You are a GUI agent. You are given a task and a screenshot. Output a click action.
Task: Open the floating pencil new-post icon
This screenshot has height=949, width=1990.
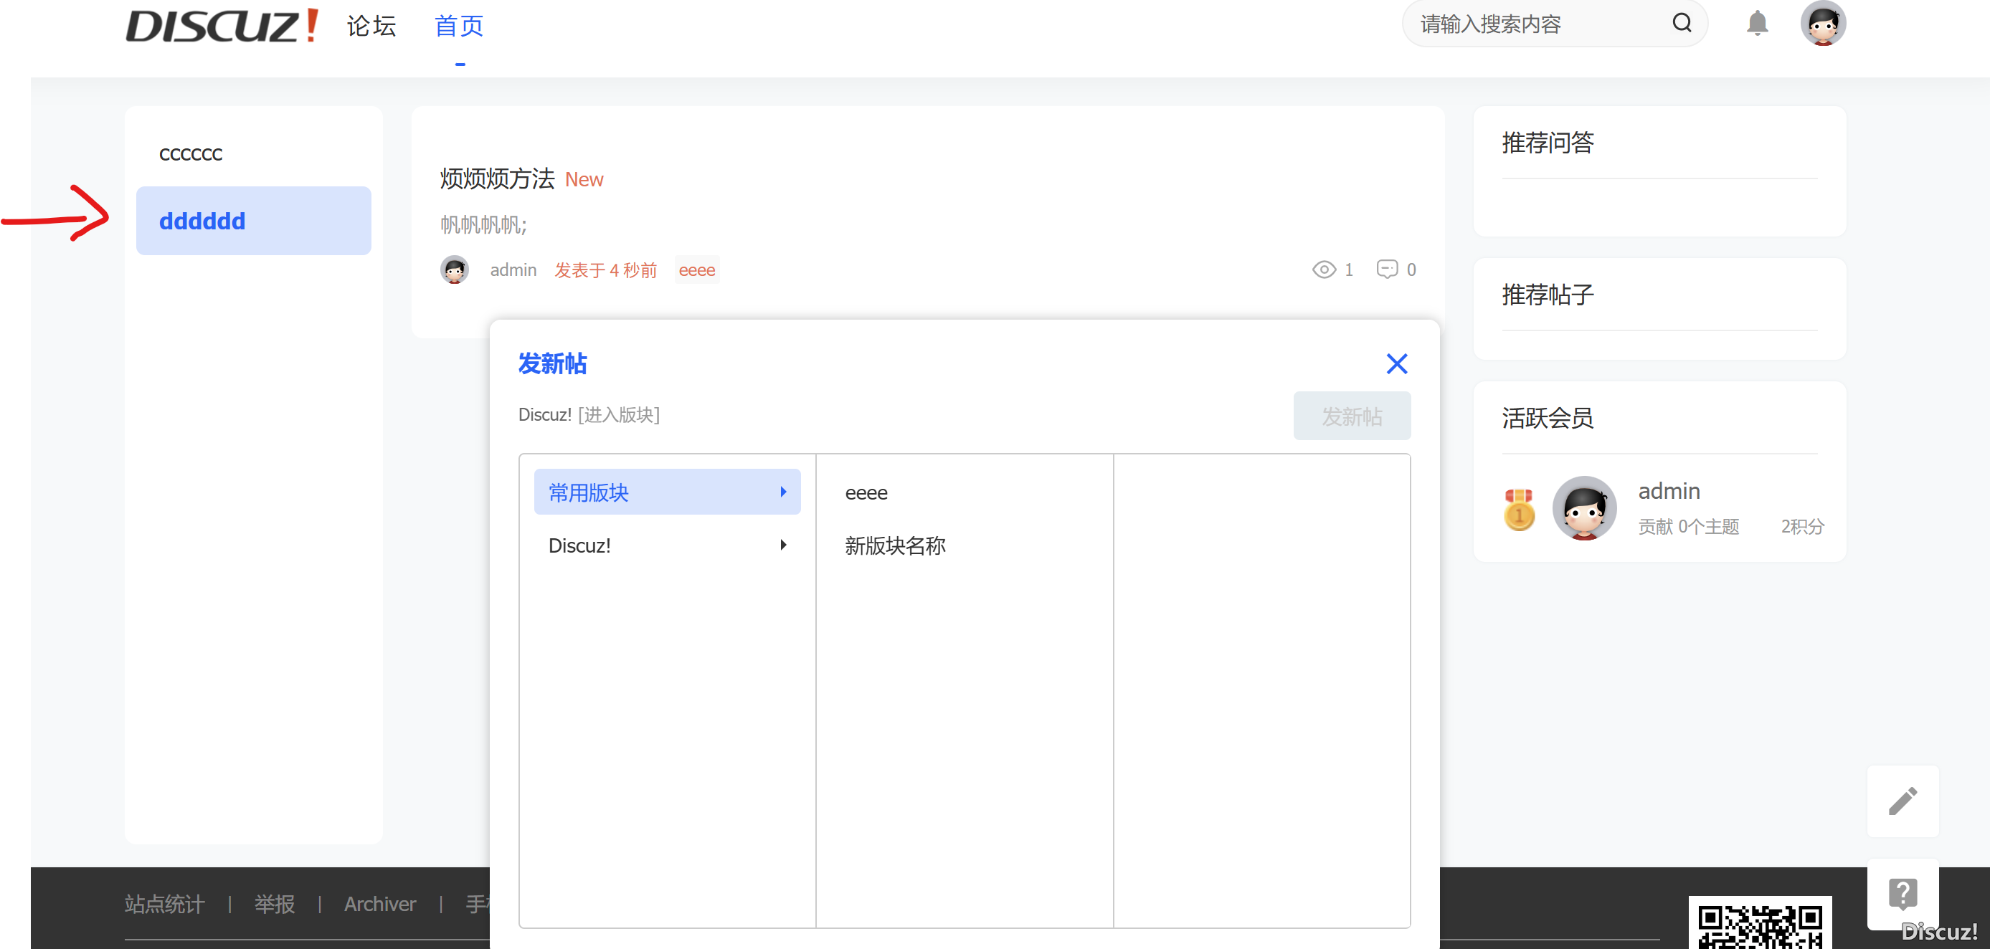(x=1904, y=801)
